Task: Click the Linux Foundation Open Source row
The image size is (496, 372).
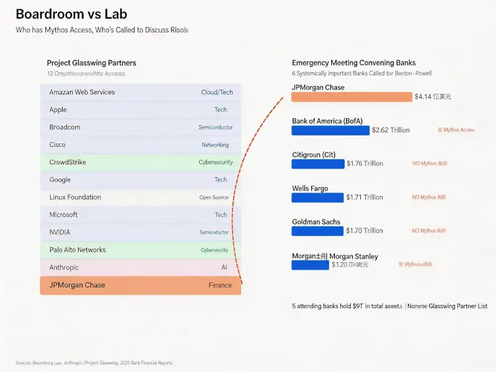Action: point(141,197)
